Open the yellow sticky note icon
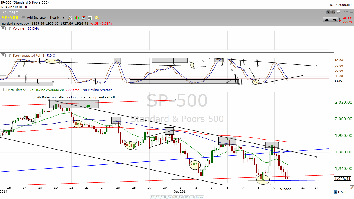The image size is (354, 199). click(x=97, y=18)
